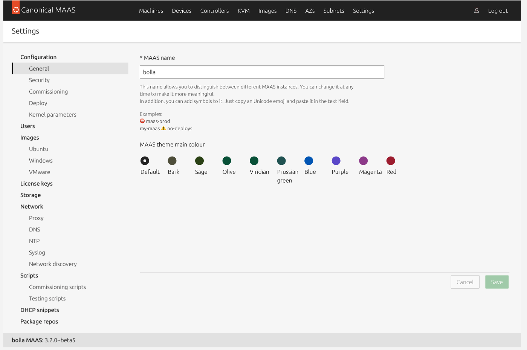Viewport: 527px width, 350px height.
Task: Open the Security settings item
Action: (x=39, y=80)
